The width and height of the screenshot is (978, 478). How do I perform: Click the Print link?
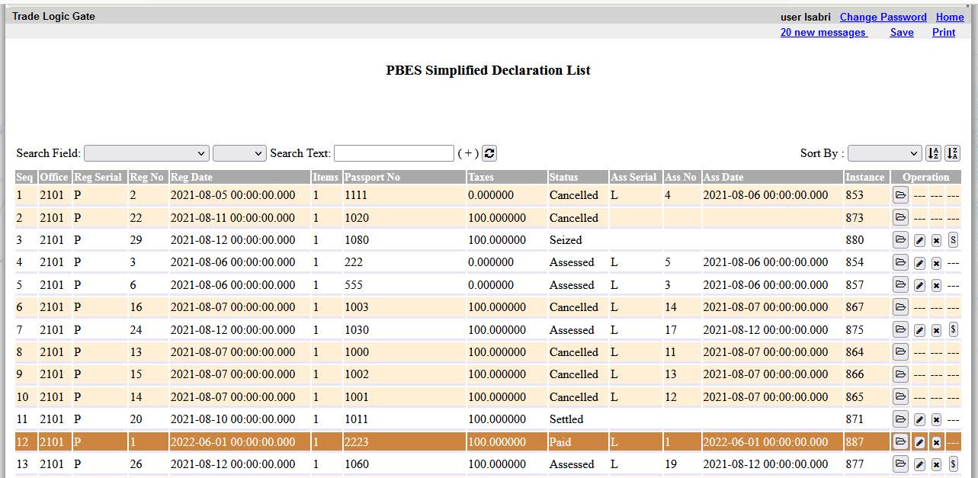[943, 32]
